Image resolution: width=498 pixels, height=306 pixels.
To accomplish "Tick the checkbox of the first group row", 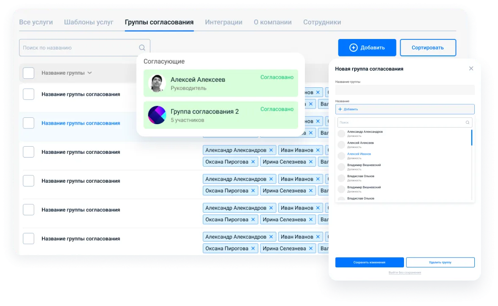I will pyautogui.click(x=29, y=94).
